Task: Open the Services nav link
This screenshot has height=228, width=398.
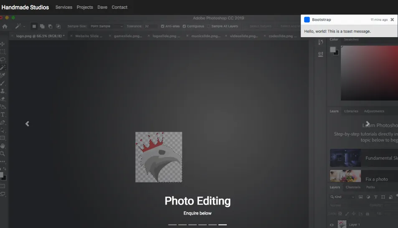Action: [64, 8]
